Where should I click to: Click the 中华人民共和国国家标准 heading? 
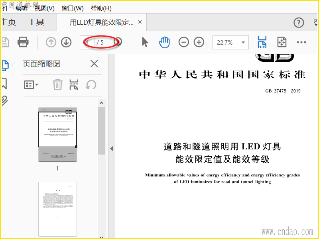(x=223, y=74)
